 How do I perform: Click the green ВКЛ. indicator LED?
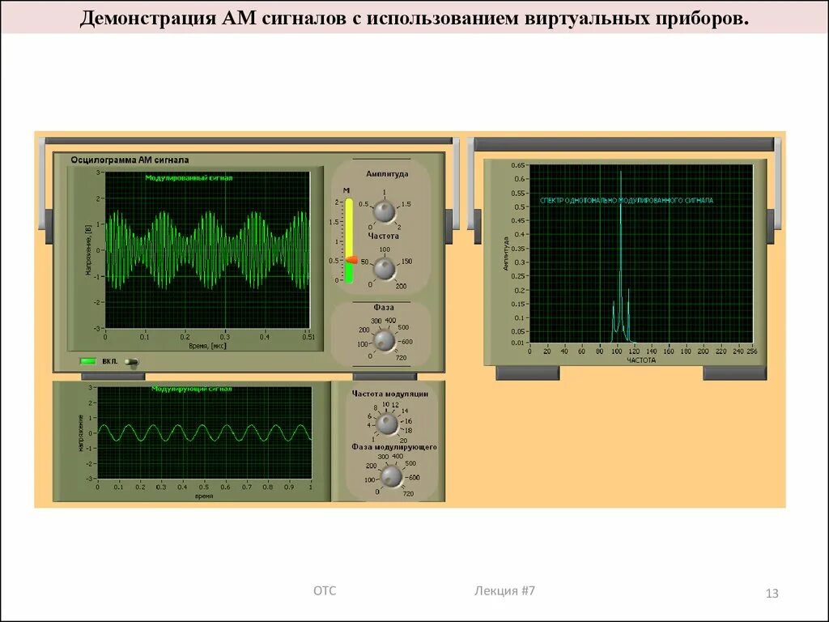tap(87, 361)
